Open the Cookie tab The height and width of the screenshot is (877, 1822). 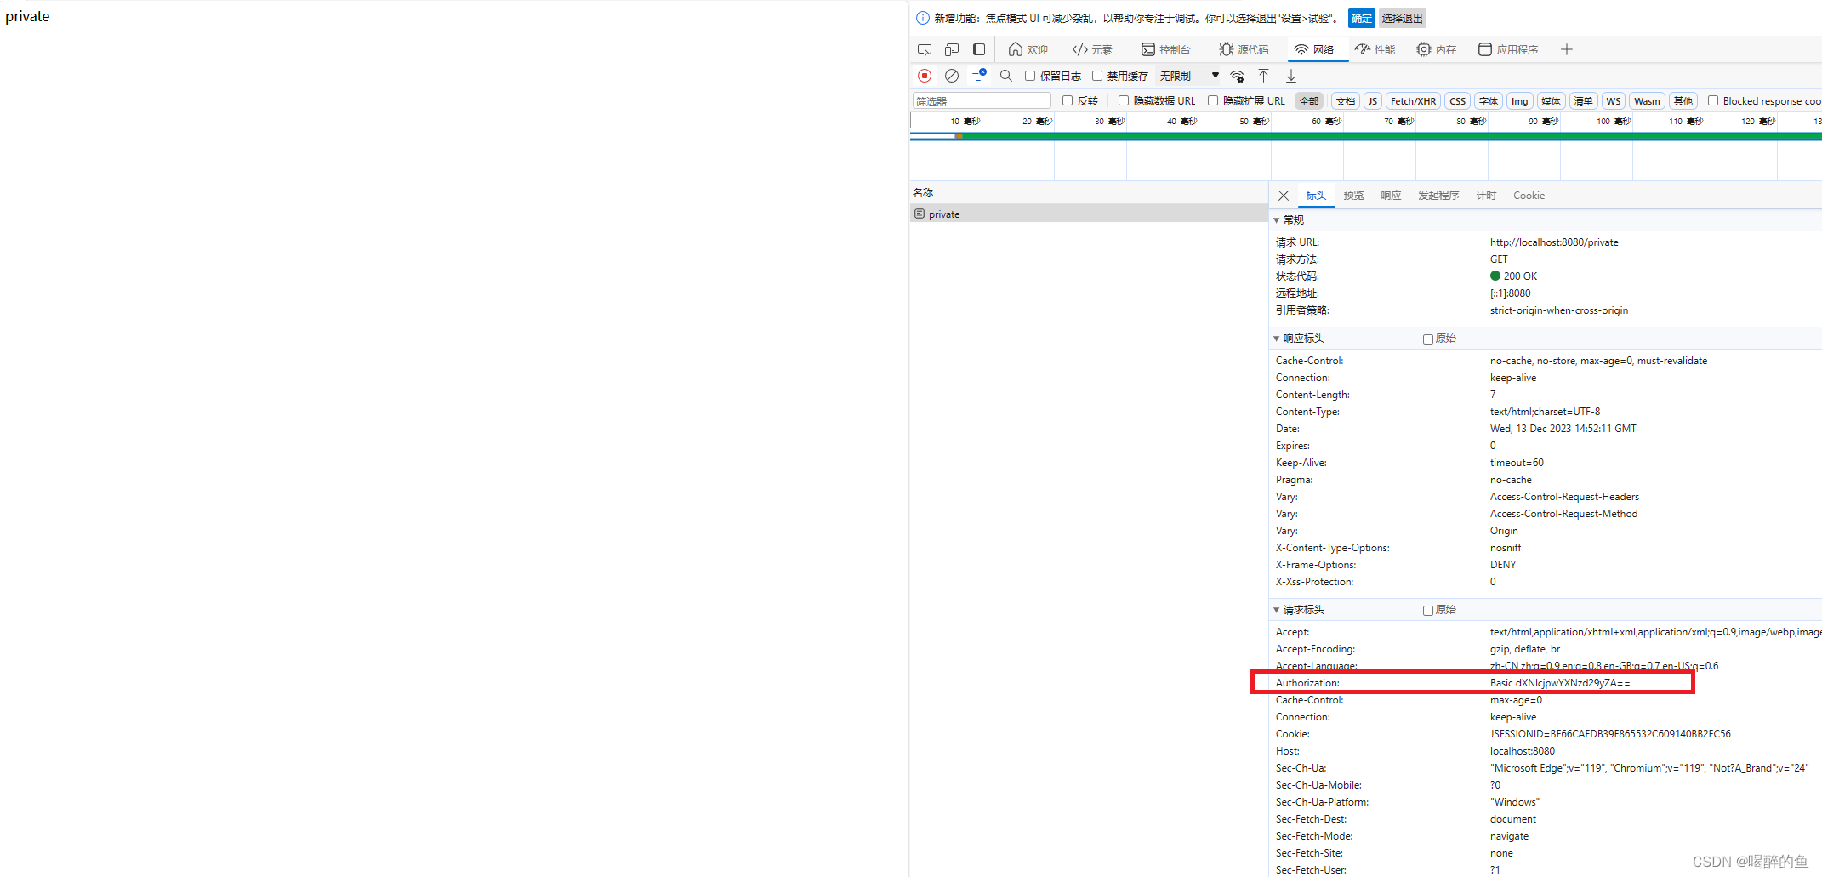1529,196
